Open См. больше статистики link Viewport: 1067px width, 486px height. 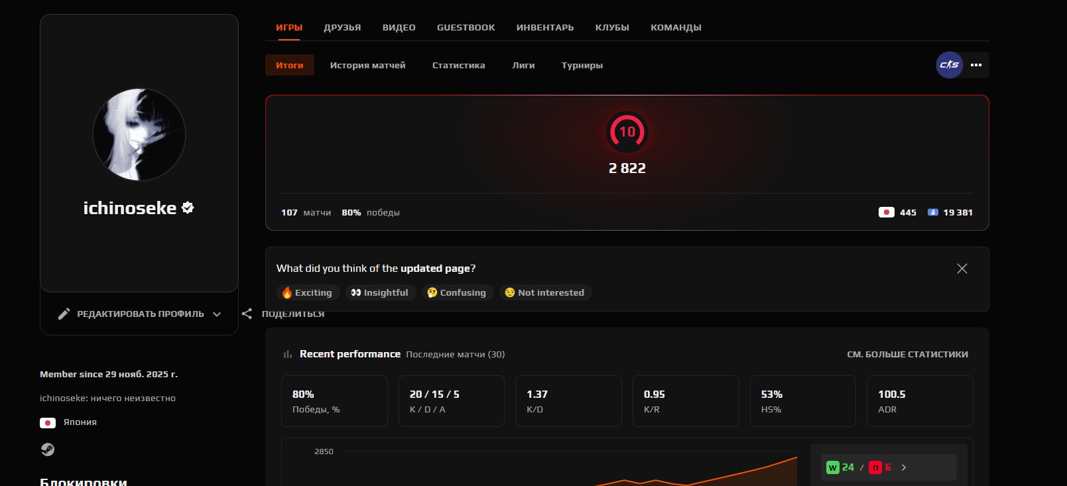907,354
